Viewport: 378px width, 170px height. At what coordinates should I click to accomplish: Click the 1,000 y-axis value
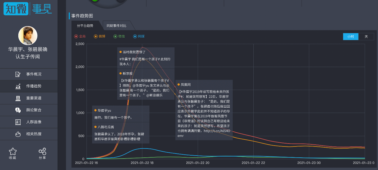(80, 113)
